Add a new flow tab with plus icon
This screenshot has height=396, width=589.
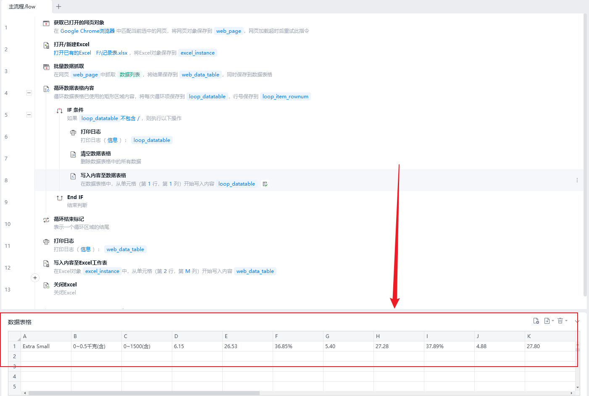click(x=59, y=6)
